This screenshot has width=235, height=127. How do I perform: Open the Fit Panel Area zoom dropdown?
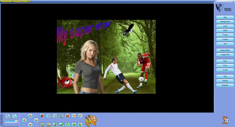pos(16,121)
